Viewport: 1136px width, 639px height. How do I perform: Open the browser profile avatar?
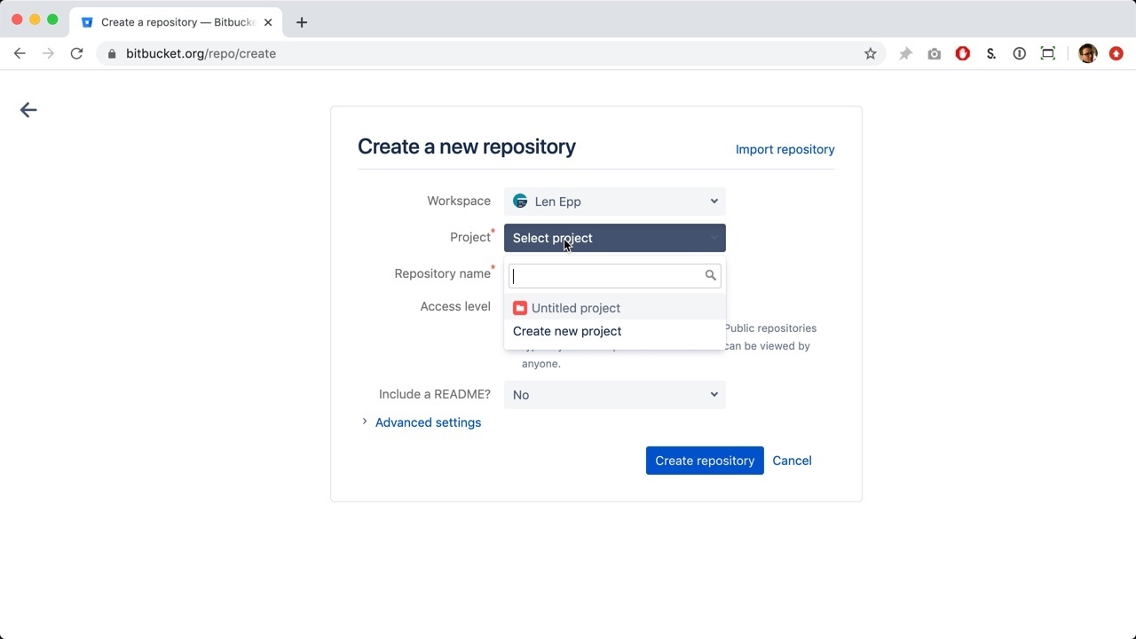coord(1087,54)
